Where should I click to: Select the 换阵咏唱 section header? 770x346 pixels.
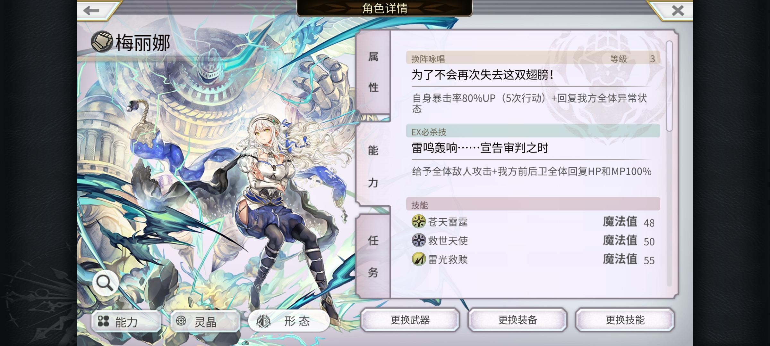(x=533, y=58)
